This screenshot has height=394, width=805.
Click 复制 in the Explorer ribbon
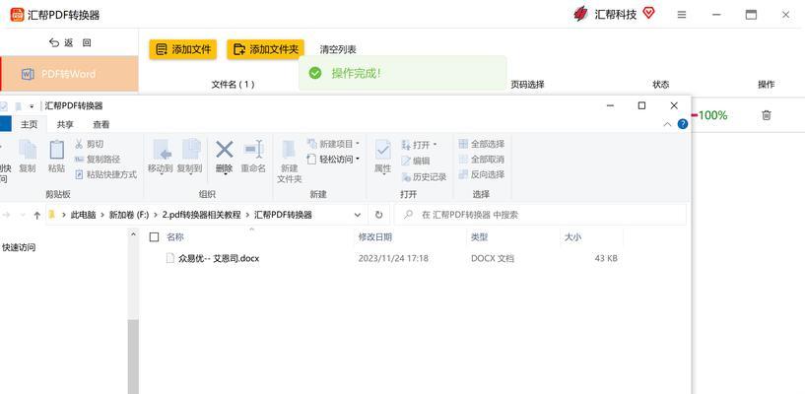[28, 156]
